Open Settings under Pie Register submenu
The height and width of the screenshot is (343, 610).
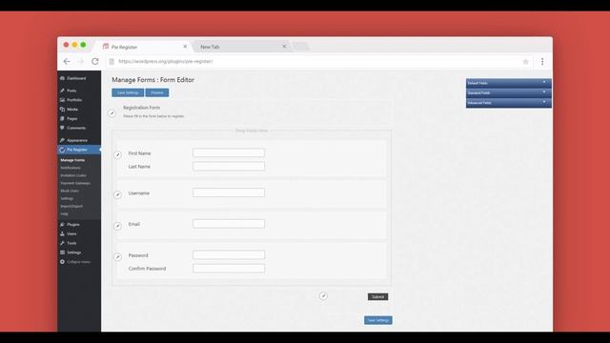[x=67, y=198]
